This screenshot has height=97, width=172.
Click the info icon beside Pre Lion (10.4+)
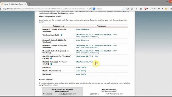[51, 58]
